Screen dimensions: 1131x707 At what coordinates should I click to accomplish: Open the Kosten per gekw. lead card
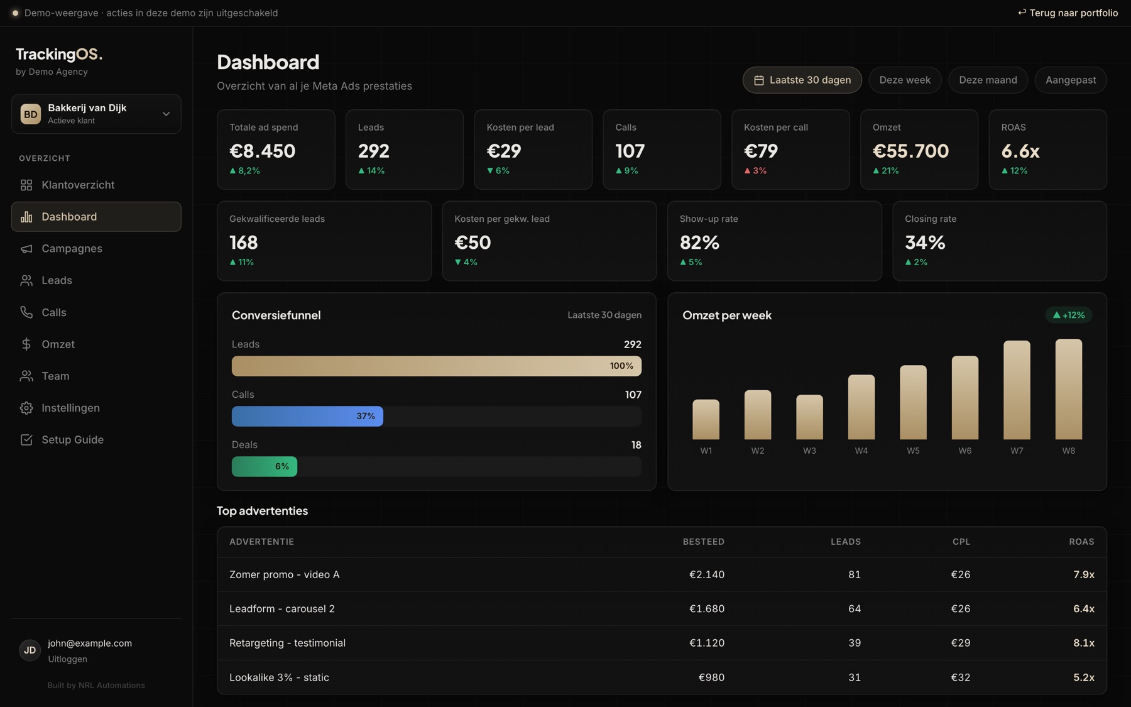tap(549, 241)
